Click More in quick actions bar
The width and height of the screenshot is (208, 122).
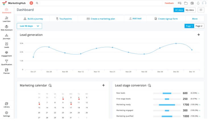pos(195,19)
